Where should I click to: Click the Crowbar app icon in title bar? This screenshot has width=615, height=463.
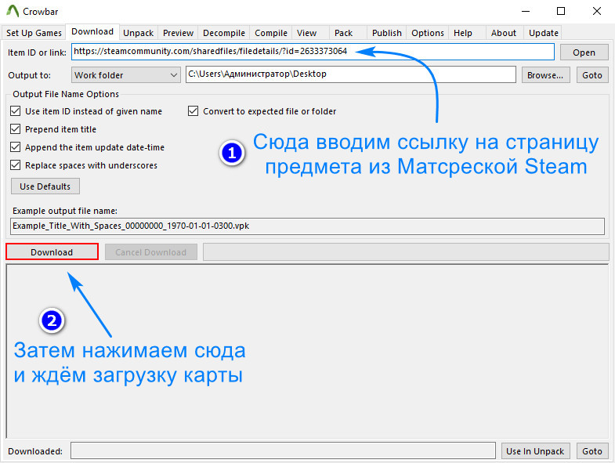13,11
